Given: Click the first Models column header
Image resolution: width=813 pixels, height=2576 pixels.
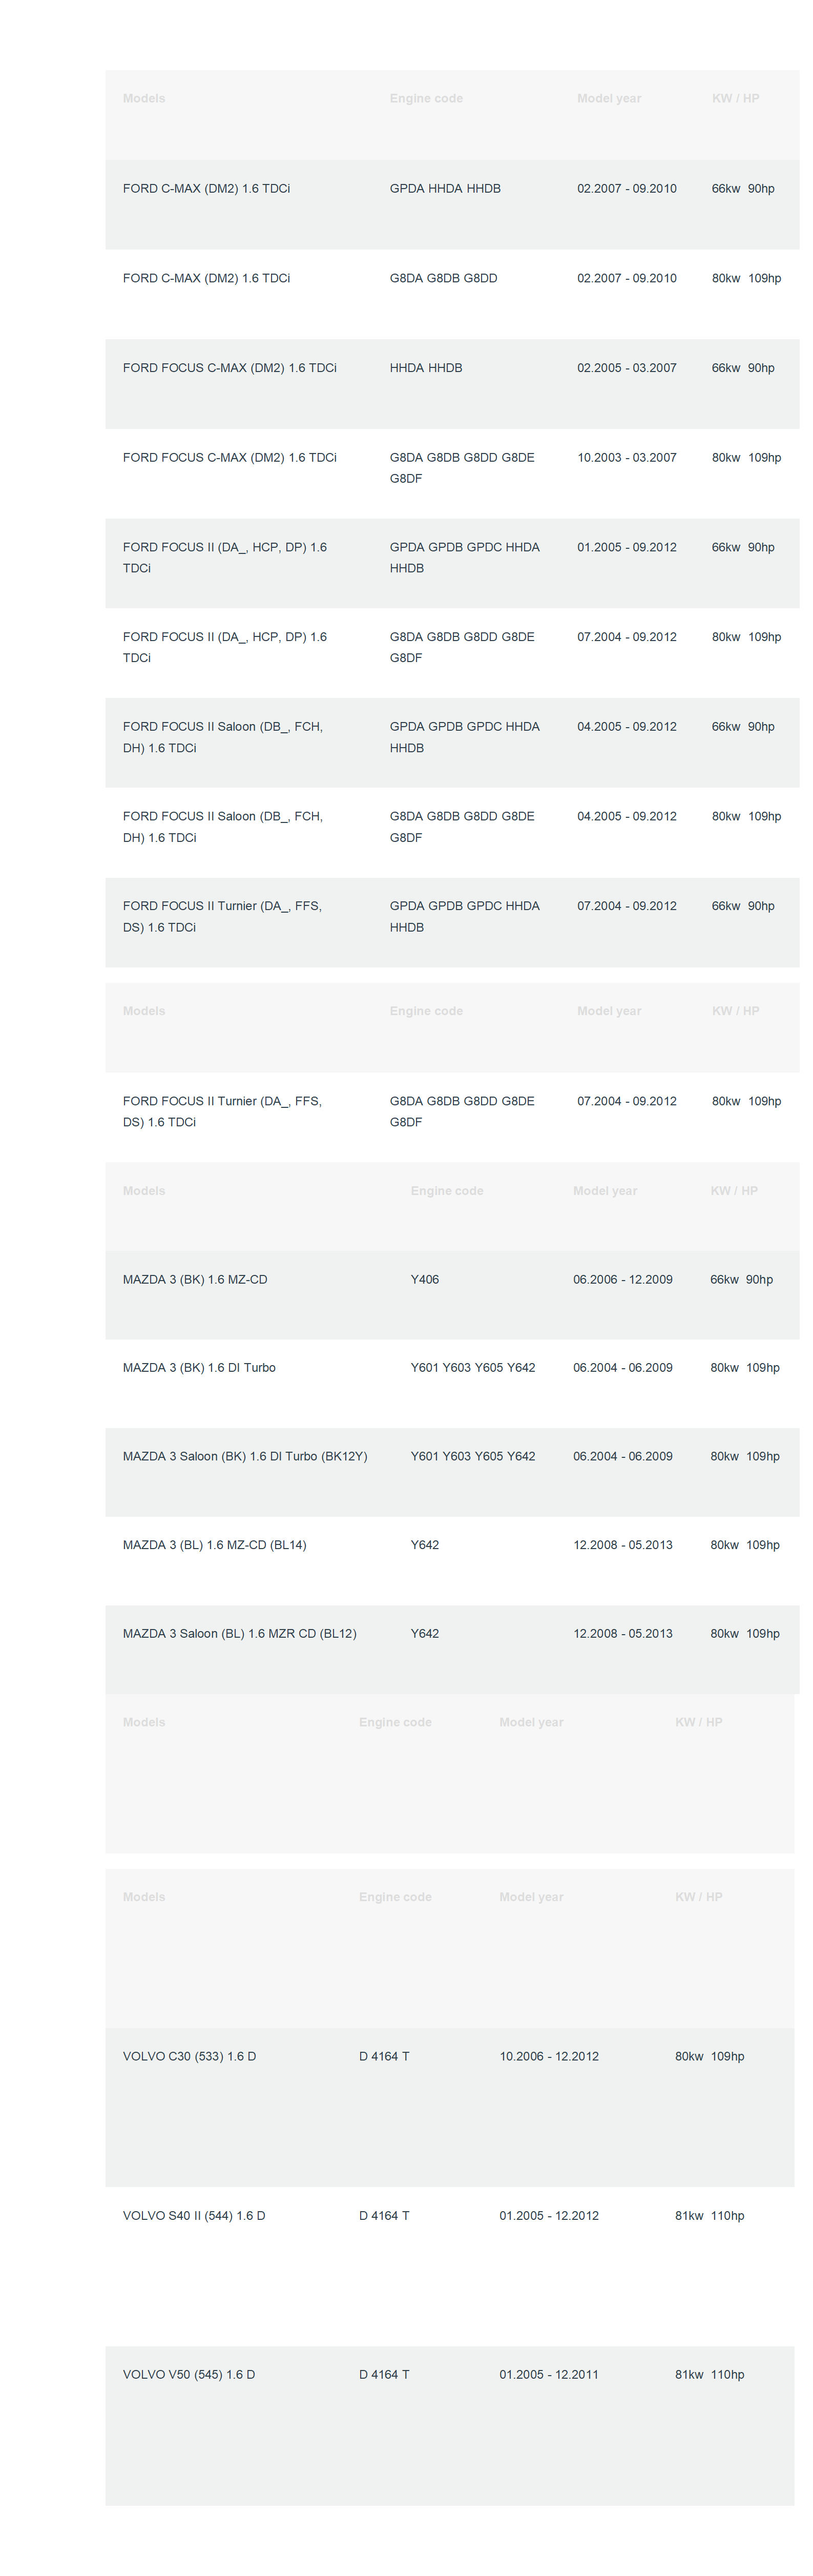Looking at the screenshot, I should point(144,98).
